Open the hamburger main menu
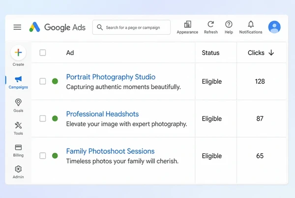The image size is (295, 198). (x=17, y=27)
